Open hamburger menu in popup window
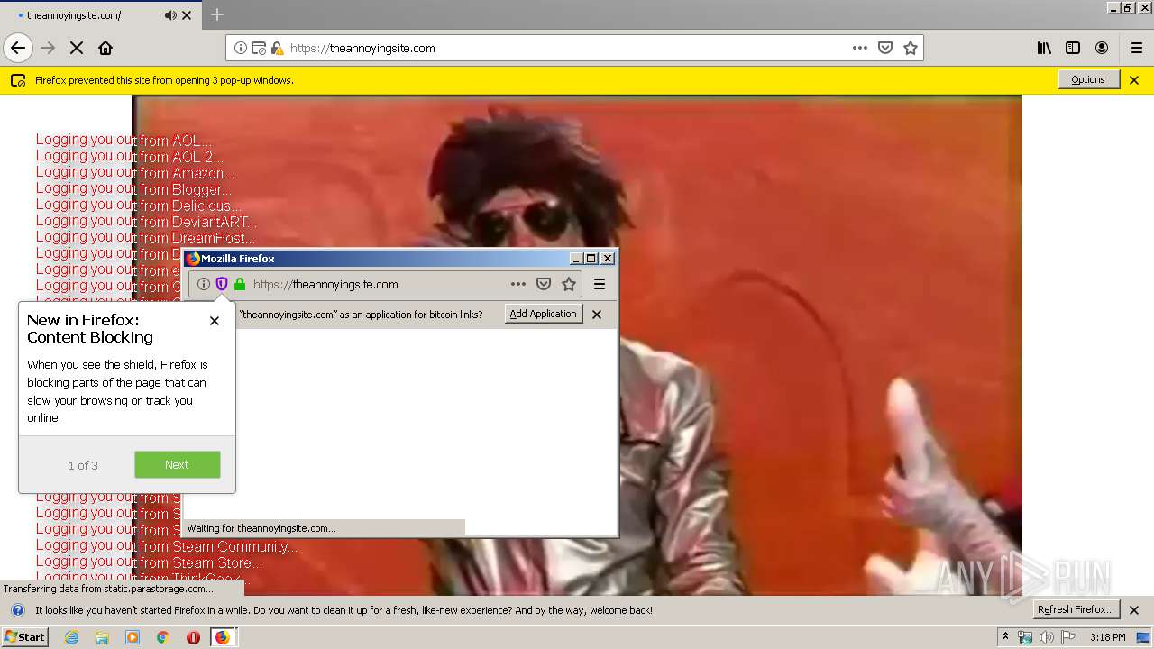 click(600, 284)
